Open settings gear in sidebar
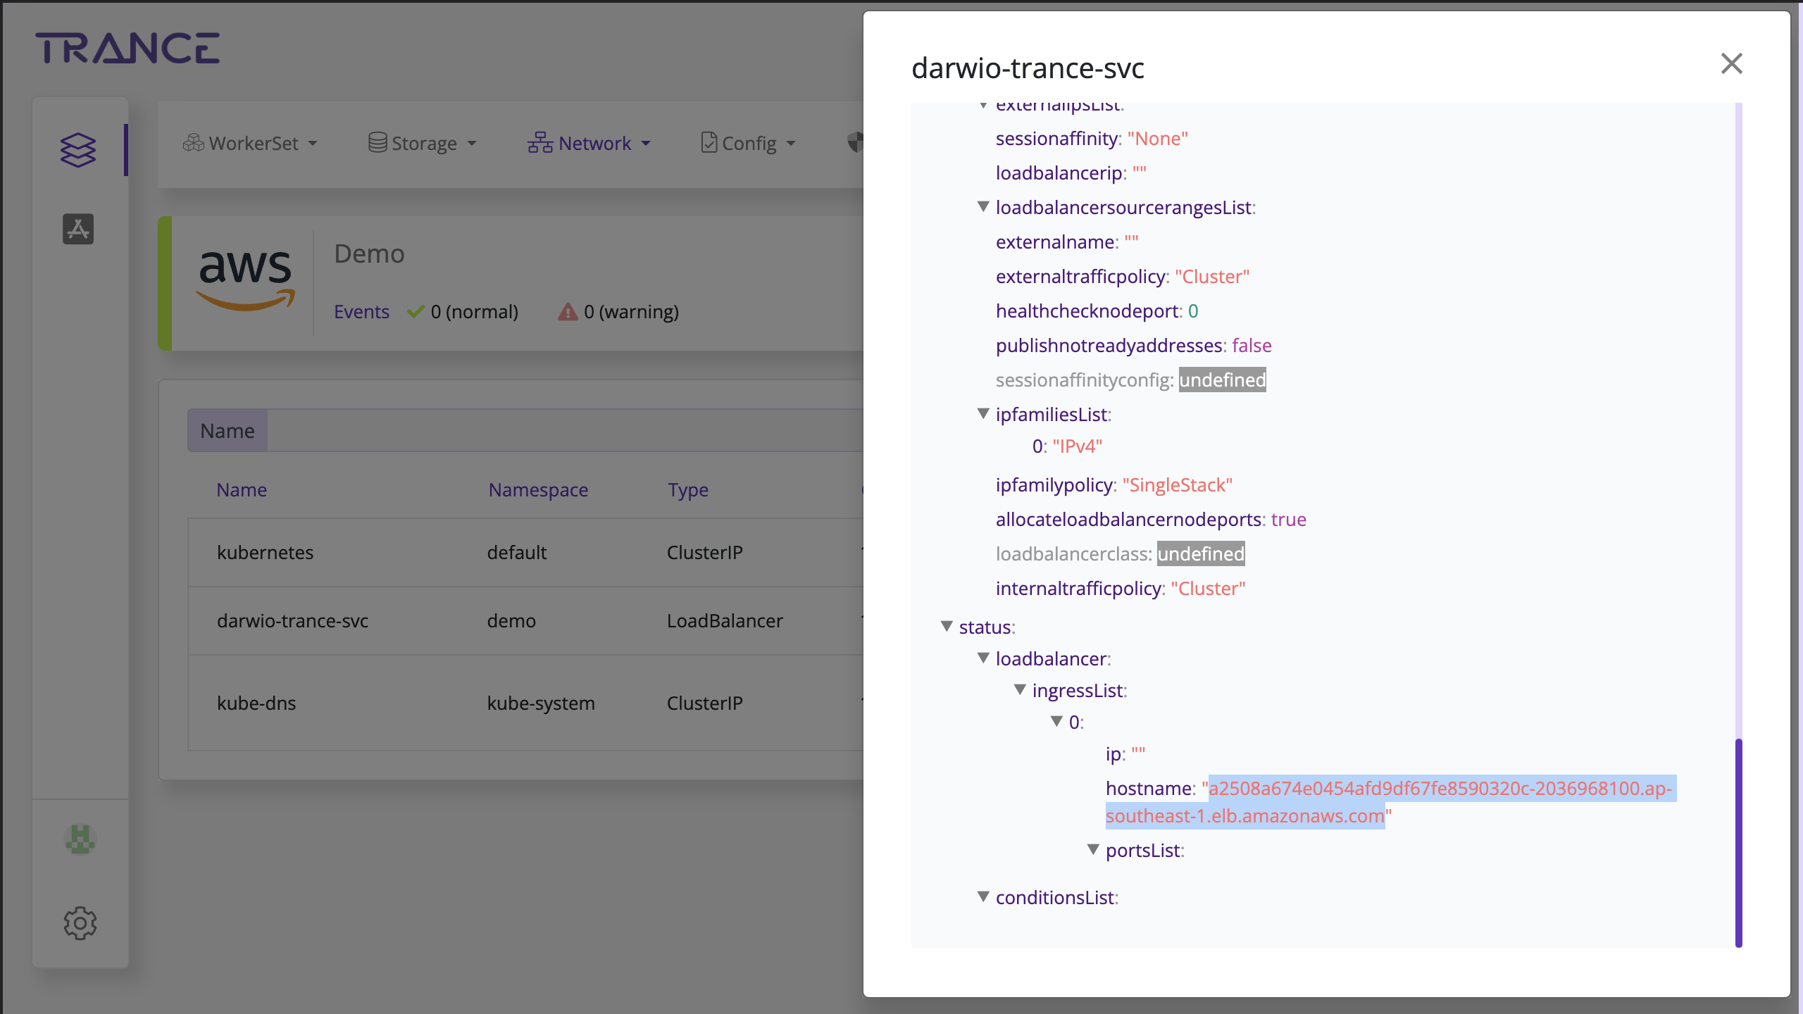The width and height of the screenshot is (1803, 1014). click(x=80, y=922)
